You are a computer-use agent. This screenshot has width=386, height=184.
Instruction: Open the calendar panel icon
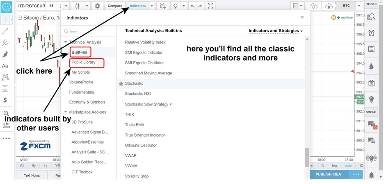[x=372, y=83]
